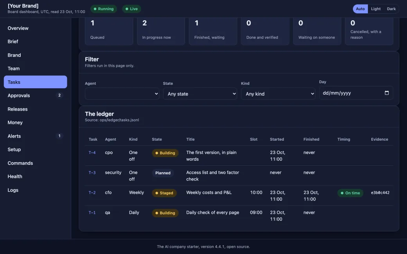Screen dimensions: 407x254
Task: Switch theme to Dark
Action: [391, 9]
